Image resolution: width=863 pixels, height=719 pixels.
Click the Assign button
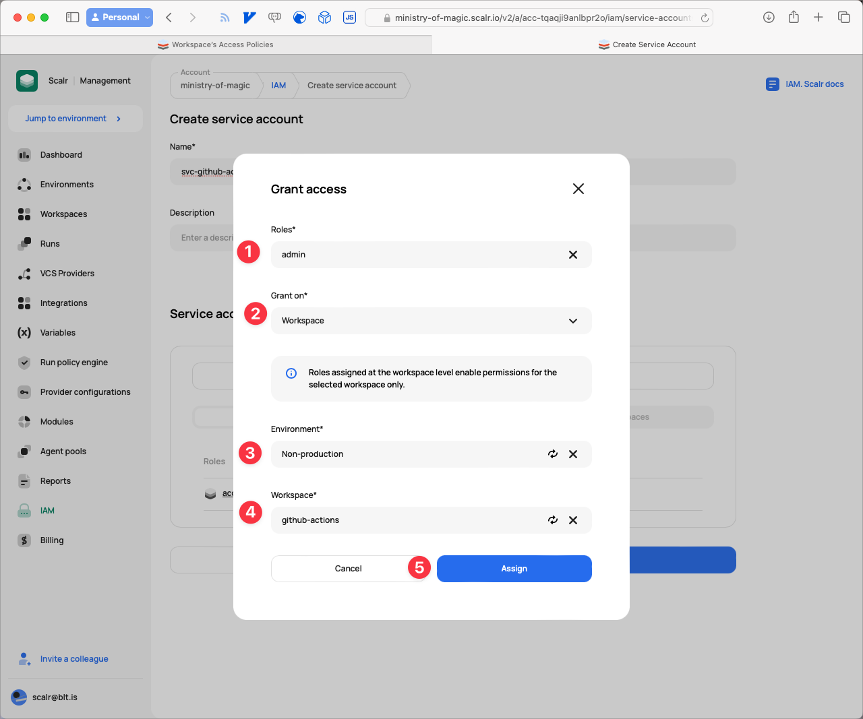514,569
